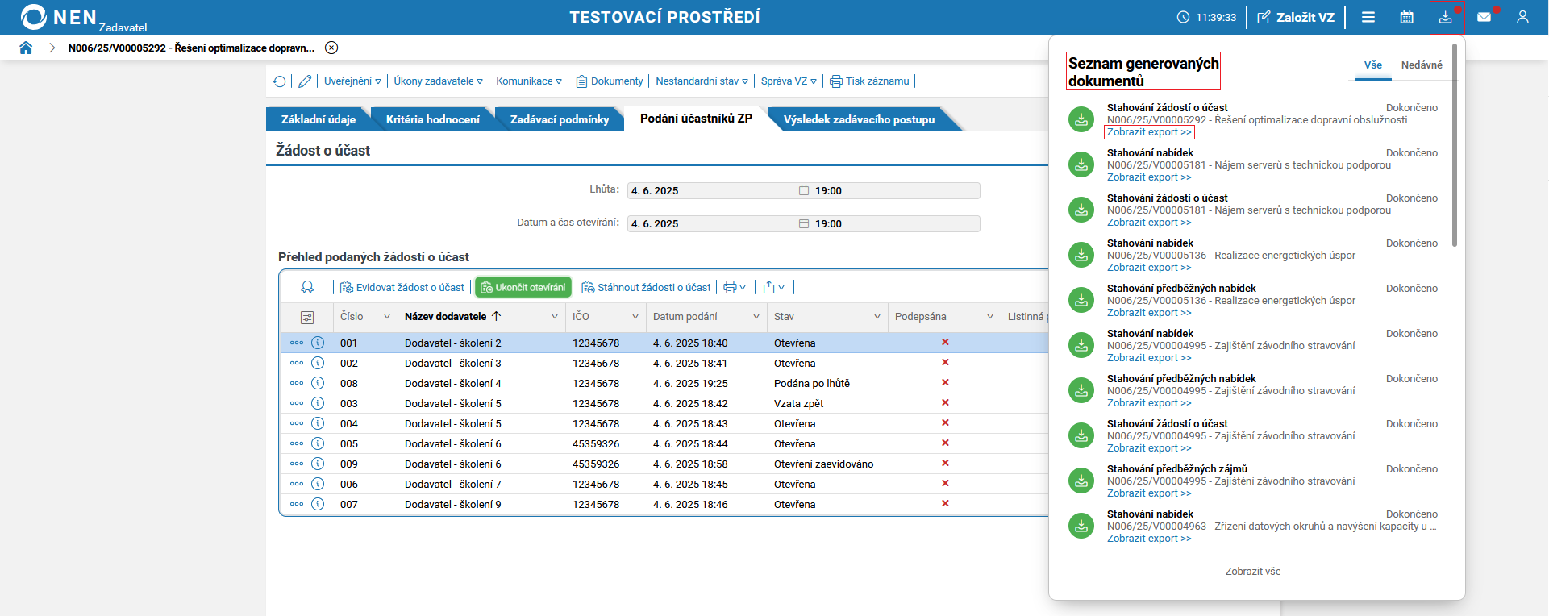This screenshot has height=616, width=1549.
Task: Open filter arrow on IČO column
Action: coord(635,317)
